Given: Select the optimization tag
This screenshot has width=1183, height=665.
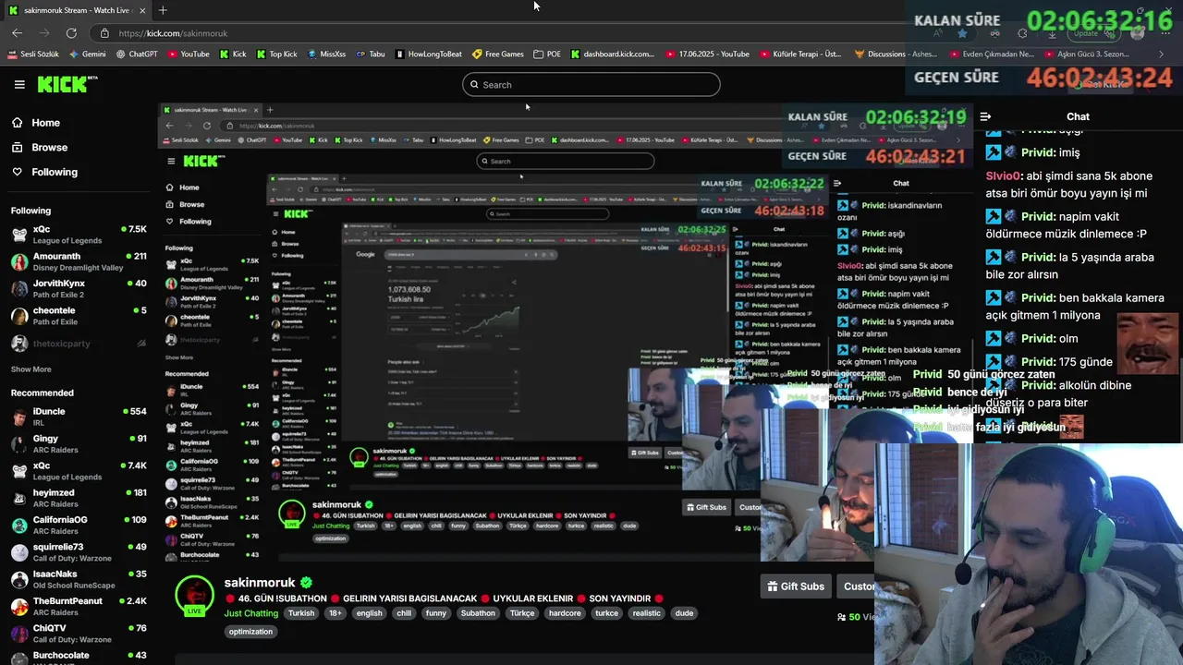Looking at the screenshot, I should click(x=250, y=632).
